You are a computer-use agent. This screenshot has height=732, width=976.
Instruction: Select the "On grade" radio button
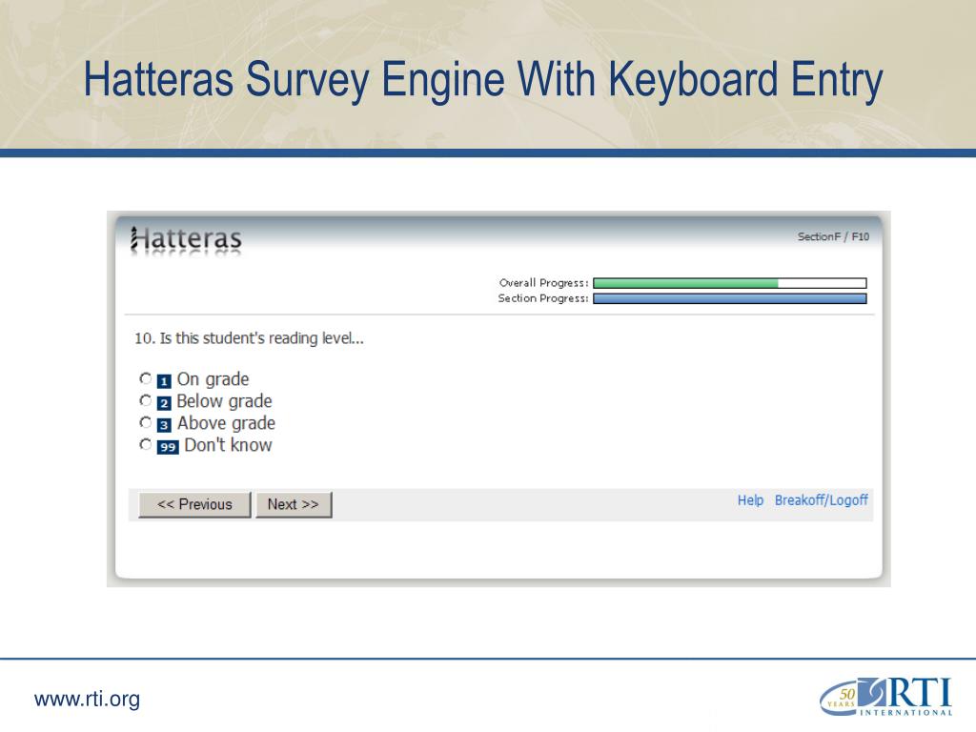pyautogui.click(x=146, y=377)
